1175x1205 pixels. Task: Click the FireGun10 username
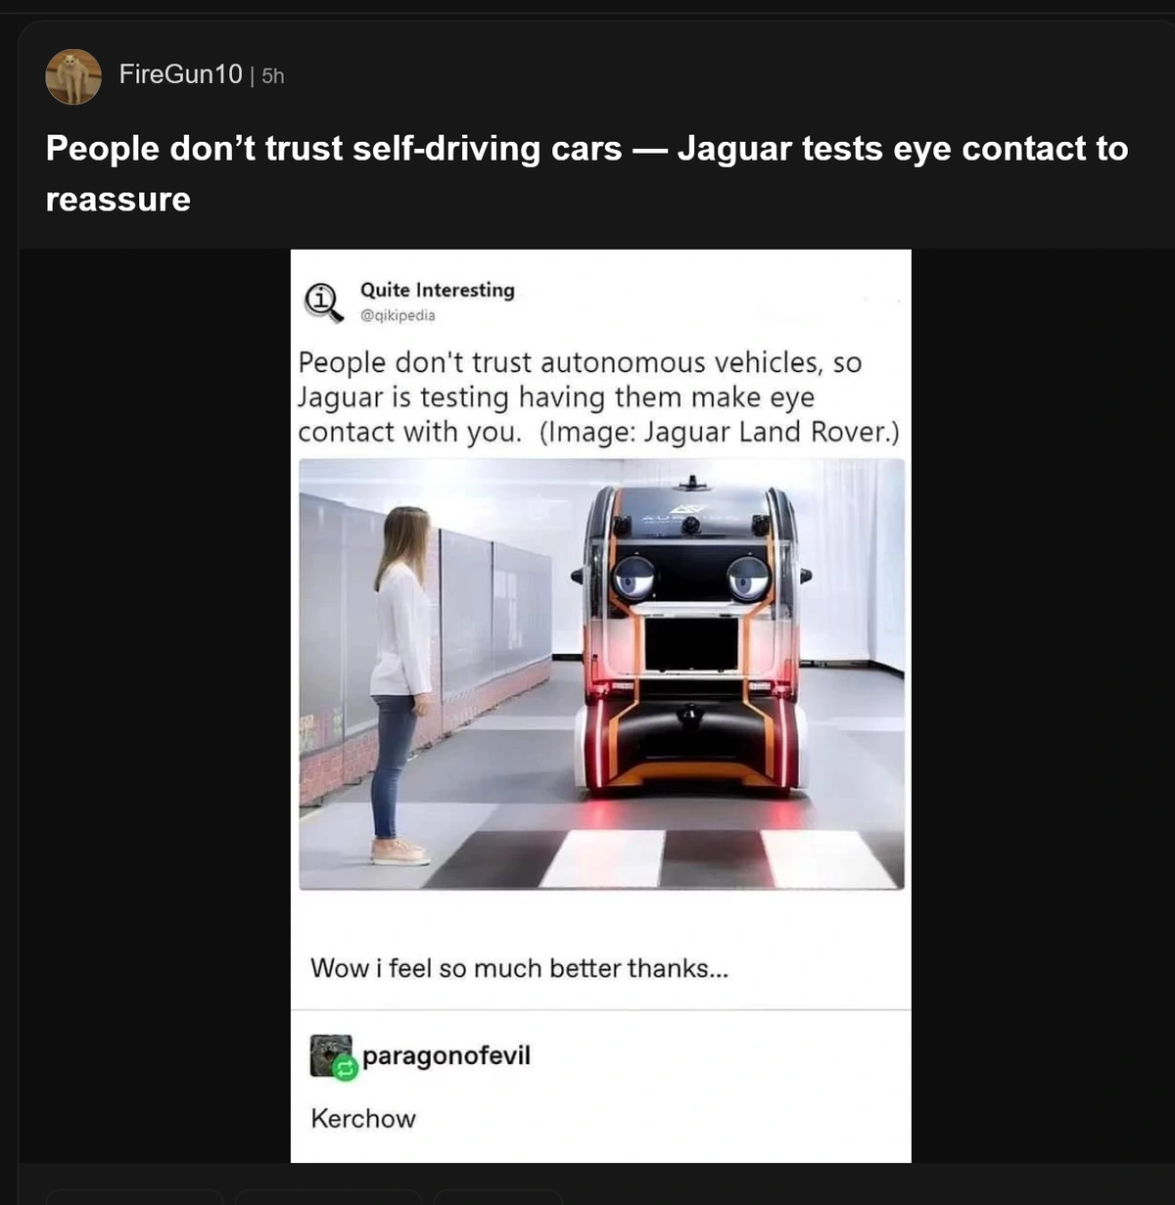(180, 74)
